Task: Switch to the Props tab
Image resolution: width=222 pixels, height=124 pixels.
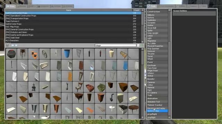Action: coord(11,6)
